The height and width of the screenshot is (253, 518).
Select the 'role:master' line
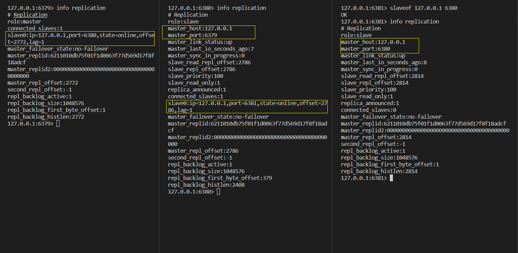[24, 21]
